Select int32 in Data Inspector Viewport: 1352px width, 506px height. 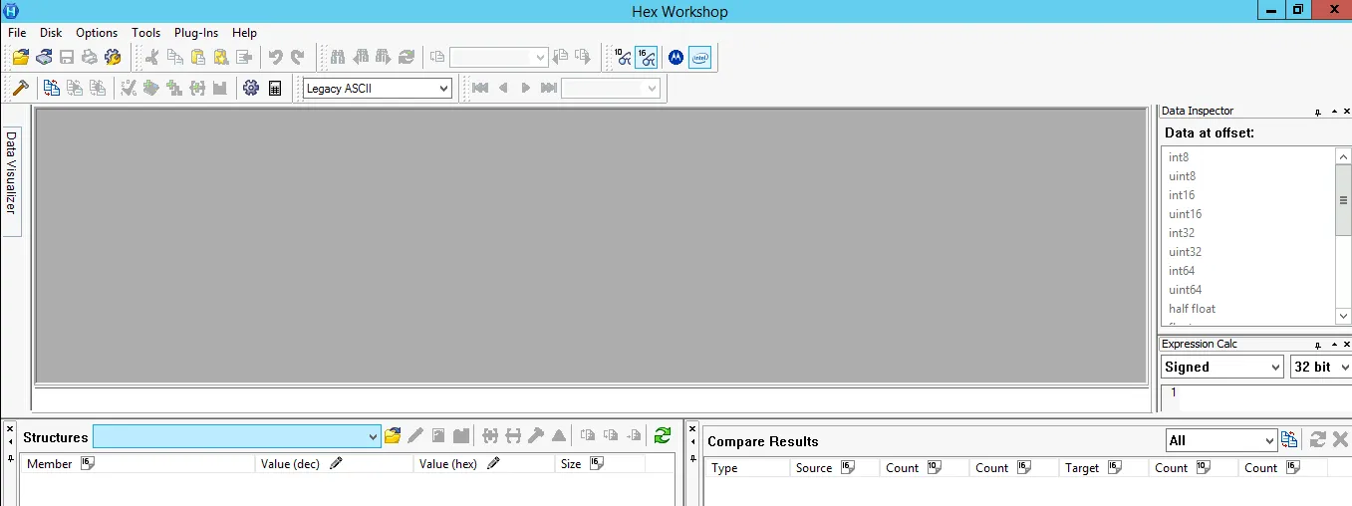pyautogui.click(x=1182, y=233)
